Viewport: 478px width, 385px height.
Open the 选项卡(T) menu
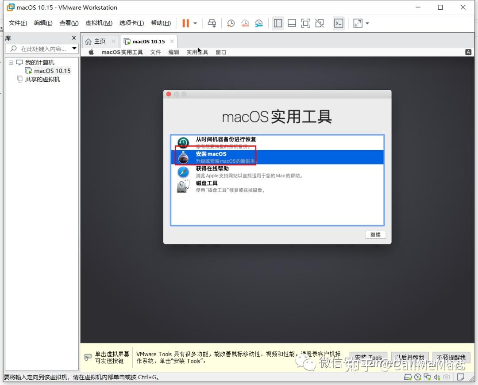[131, 23]
